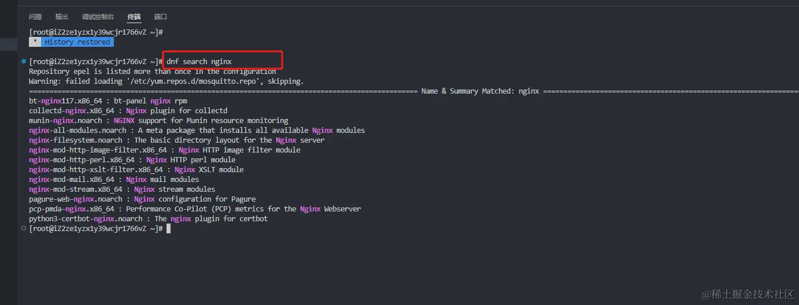Image resolution: width=799 pixels, height=305 pixels.
Task: Click the History restored badge
Action: point(72,42)
